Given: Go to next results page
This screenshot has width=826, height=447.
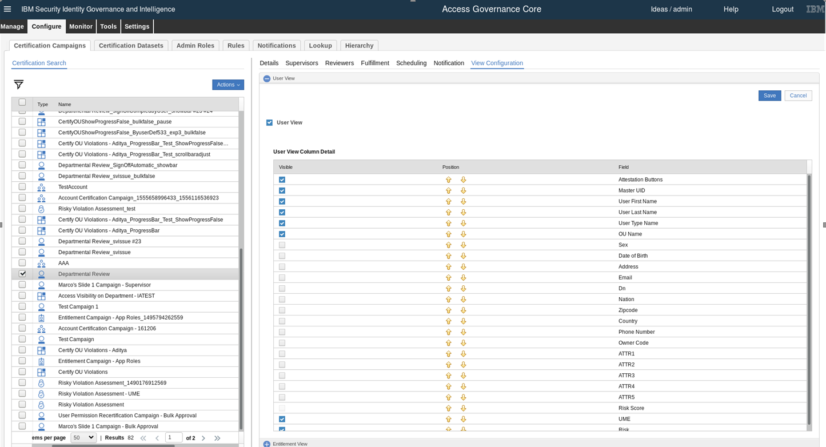Looking at the screenshot, I should coord(203,438).
